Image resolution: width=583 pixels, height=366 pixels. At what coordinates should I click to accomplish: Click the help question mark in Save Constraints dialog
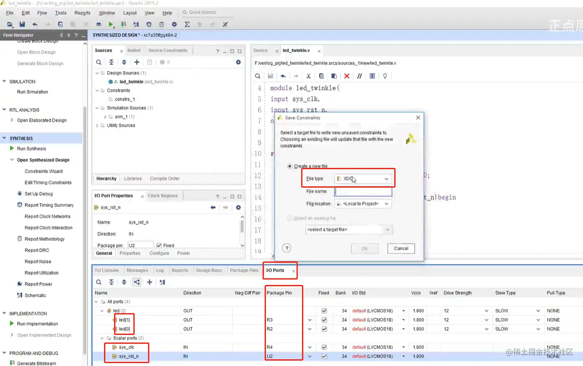click(286, 248)
